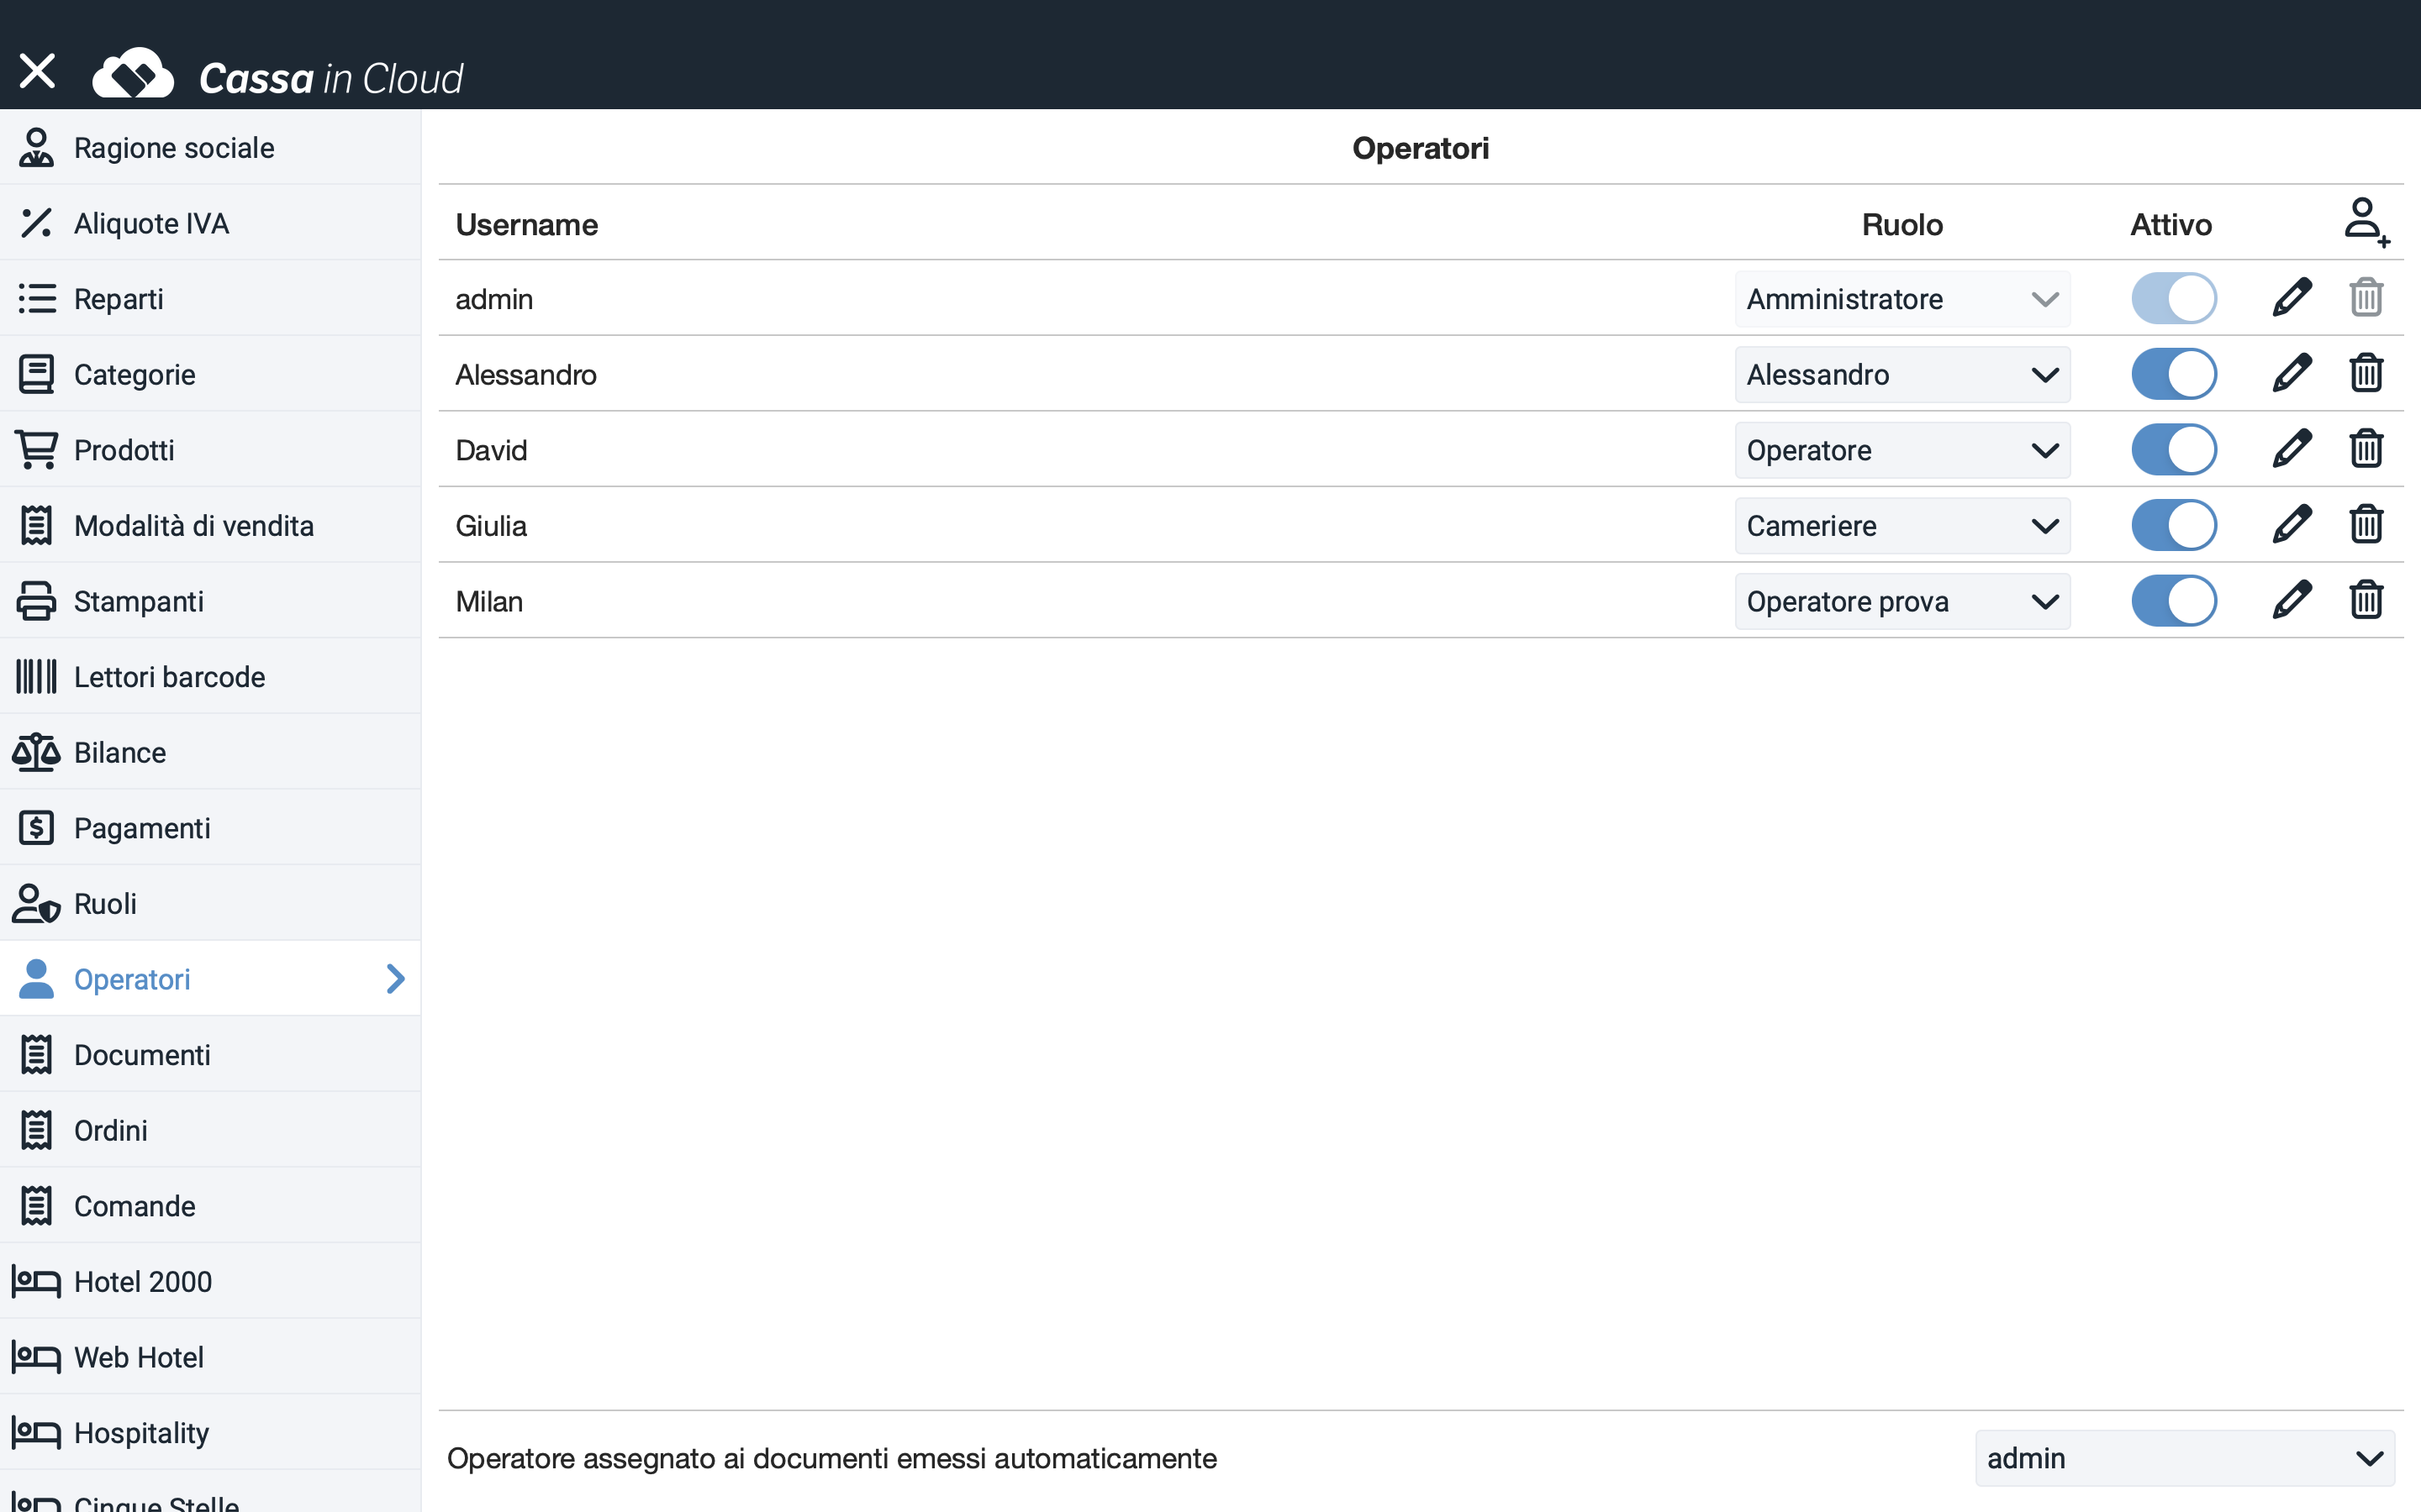Screen dimensions: 2421x1512
Task: Click the Operatori page title
Action: pyautogui.click(x=1421, y=148)
